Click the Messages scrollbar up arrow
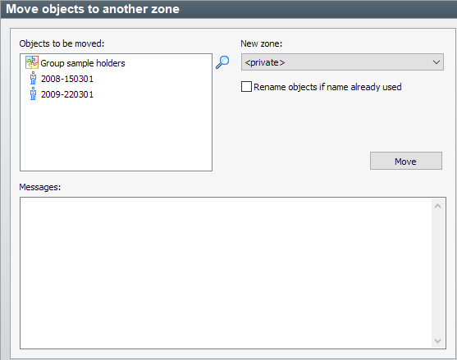 click(x=437, y=206)
